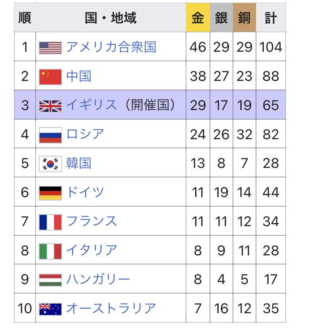
Task: Go to the 韓国 page link
Action: click(x=79, y=163)
